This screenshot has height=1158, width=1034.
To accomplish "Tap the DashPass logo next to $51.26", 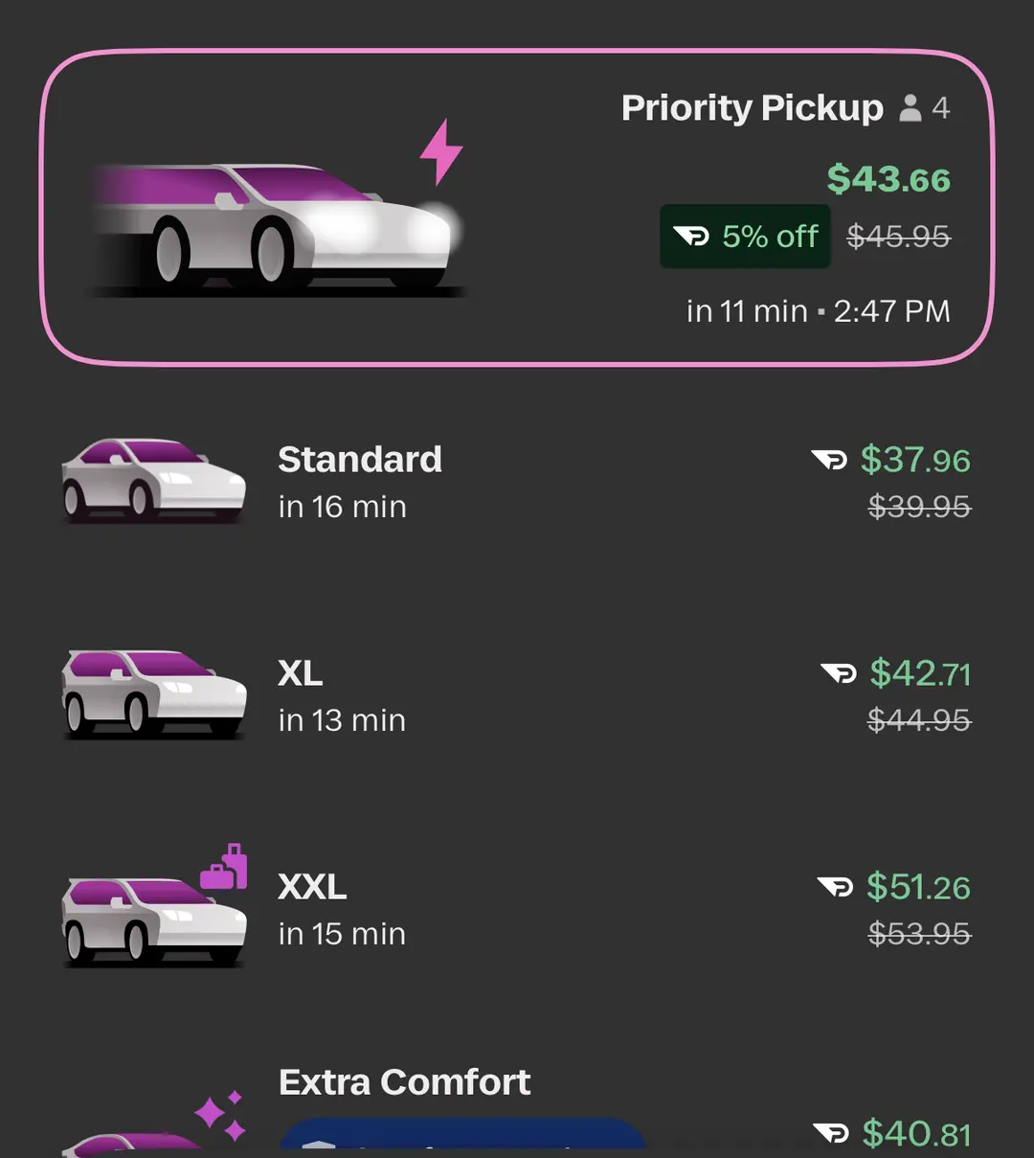I will (x=835, y=888).
